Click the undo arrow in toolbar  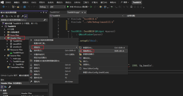pos(29,7)
